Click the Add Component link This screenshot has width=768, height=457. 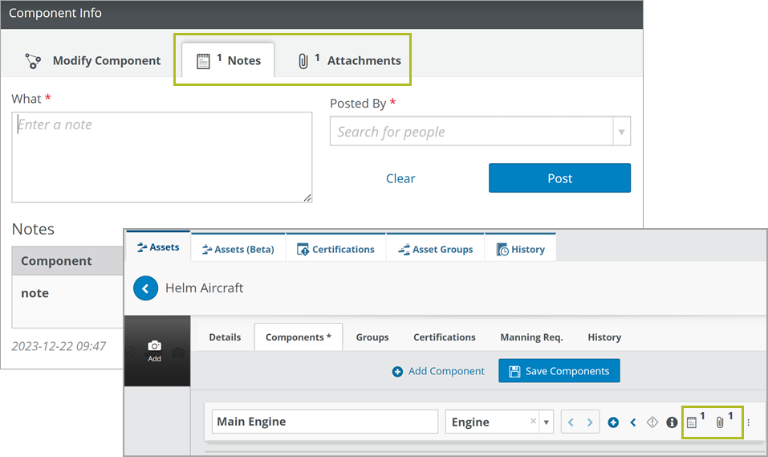pyautogui.click(x=438, y=371)
